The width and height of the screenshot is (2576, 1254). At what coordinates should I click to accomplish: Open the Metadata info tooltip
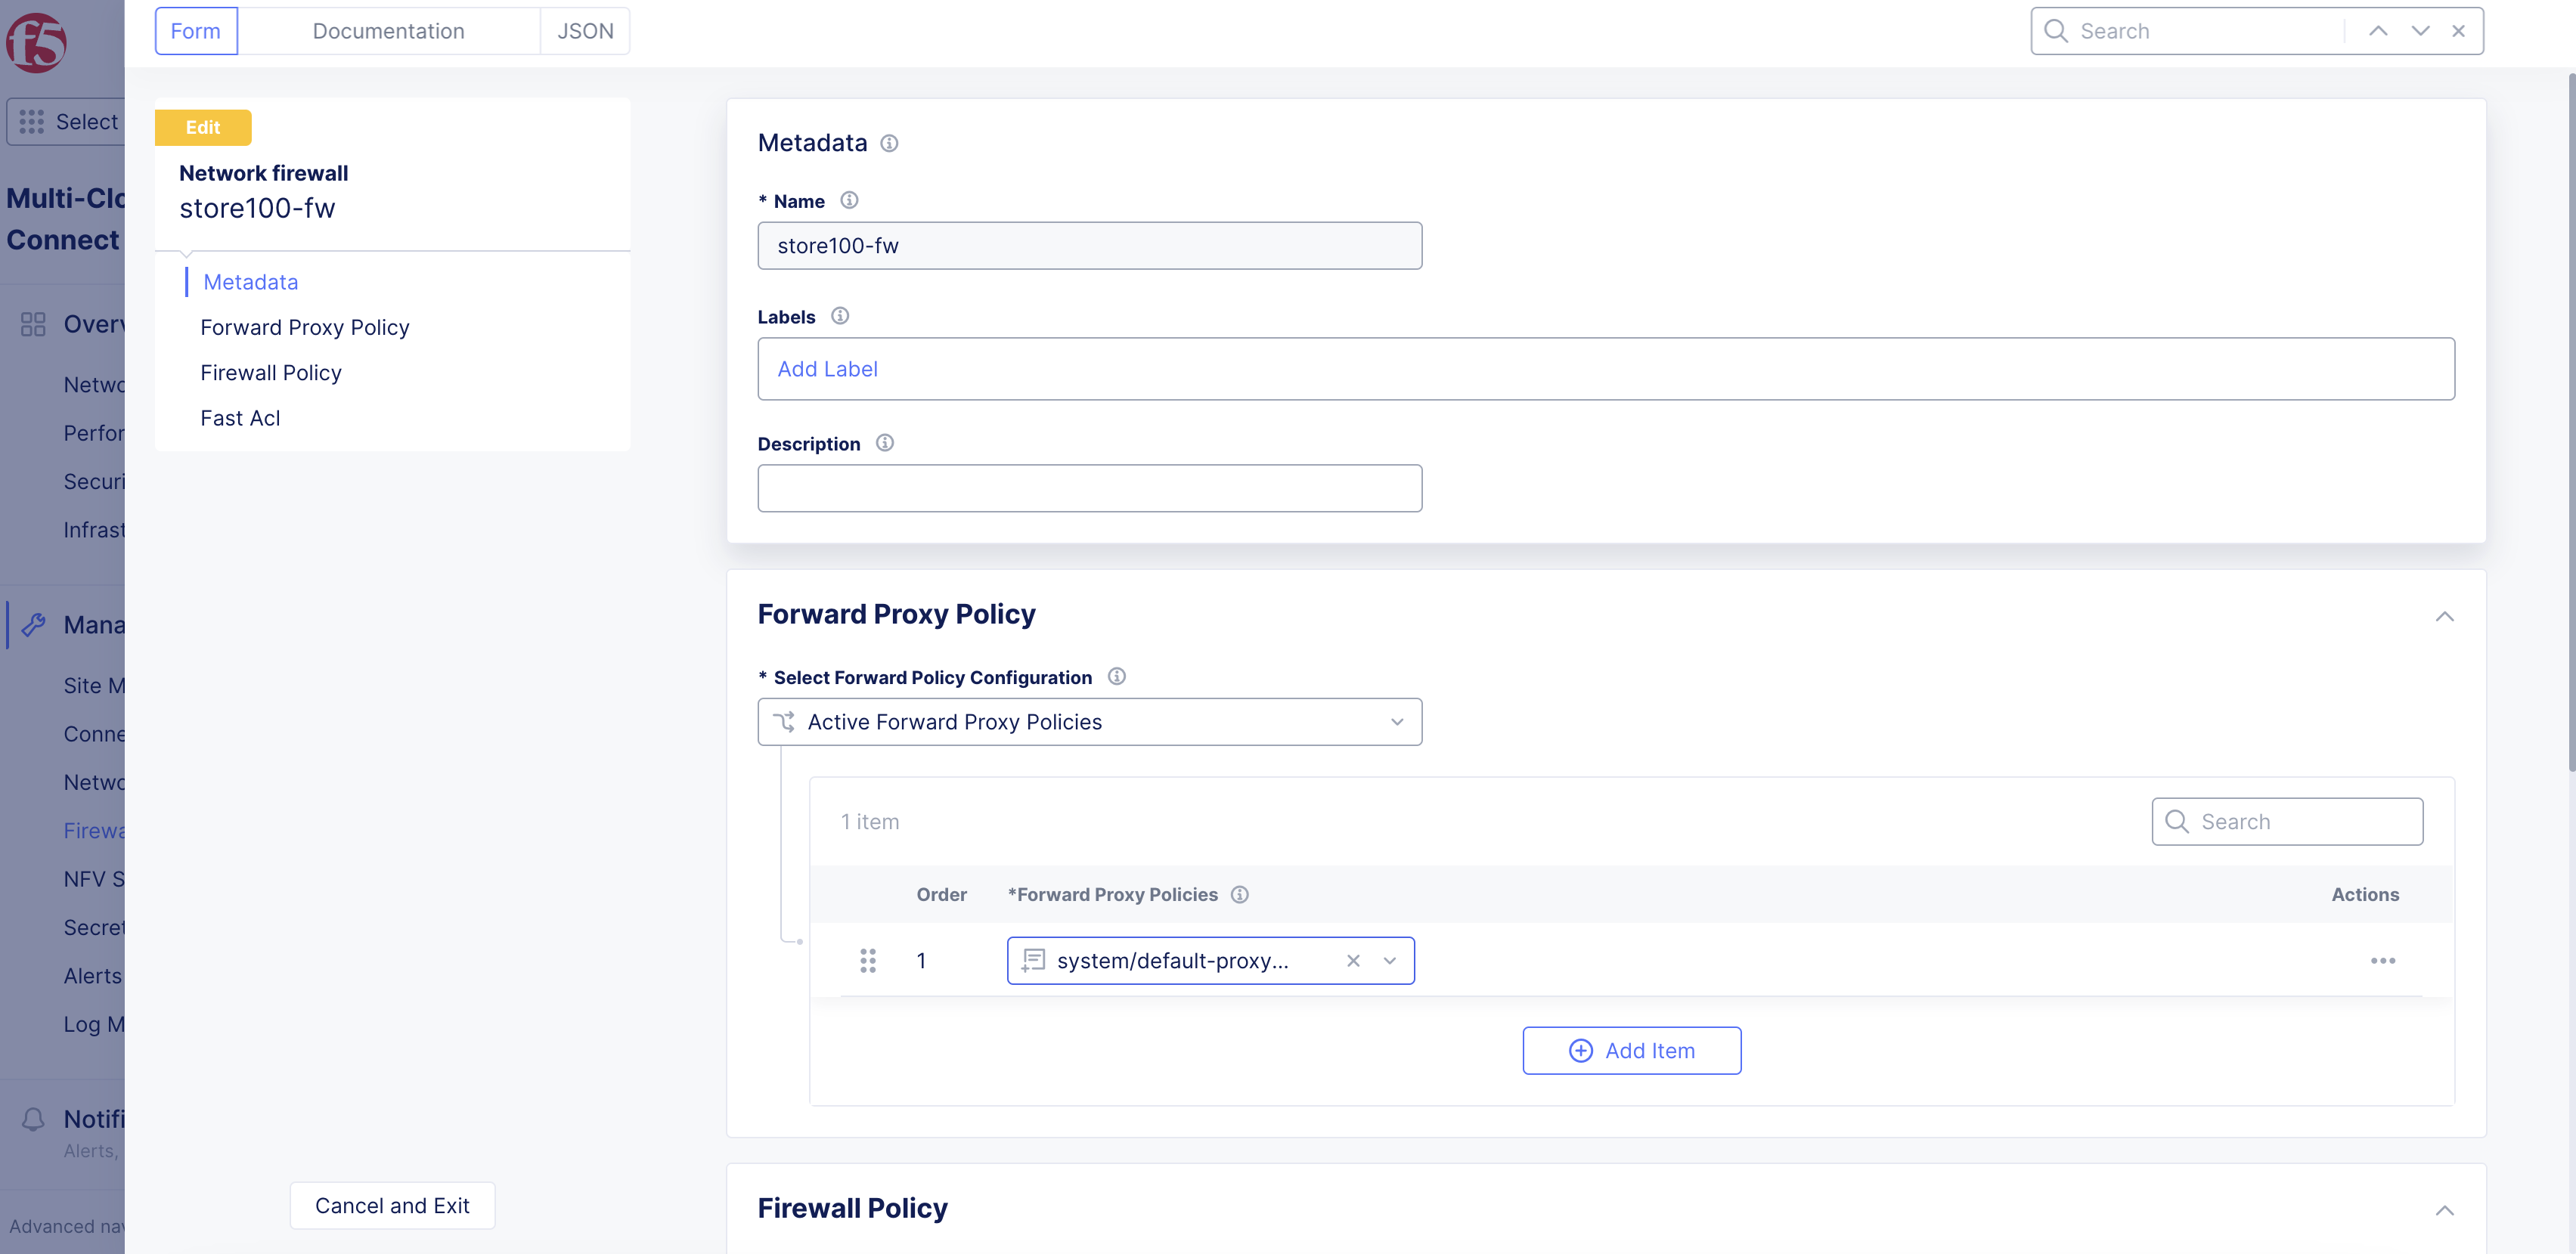(889, 143)
